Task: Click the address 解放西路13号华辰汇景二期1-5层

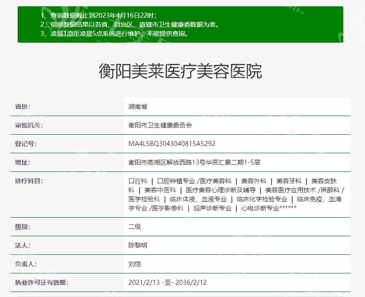Action: (x=194, y=162)
